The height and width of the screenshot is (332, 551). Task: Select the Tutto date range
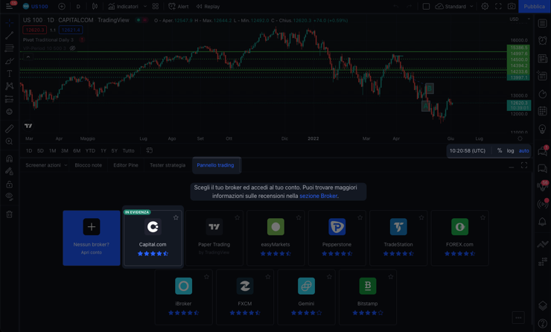(x=128, y=150)
